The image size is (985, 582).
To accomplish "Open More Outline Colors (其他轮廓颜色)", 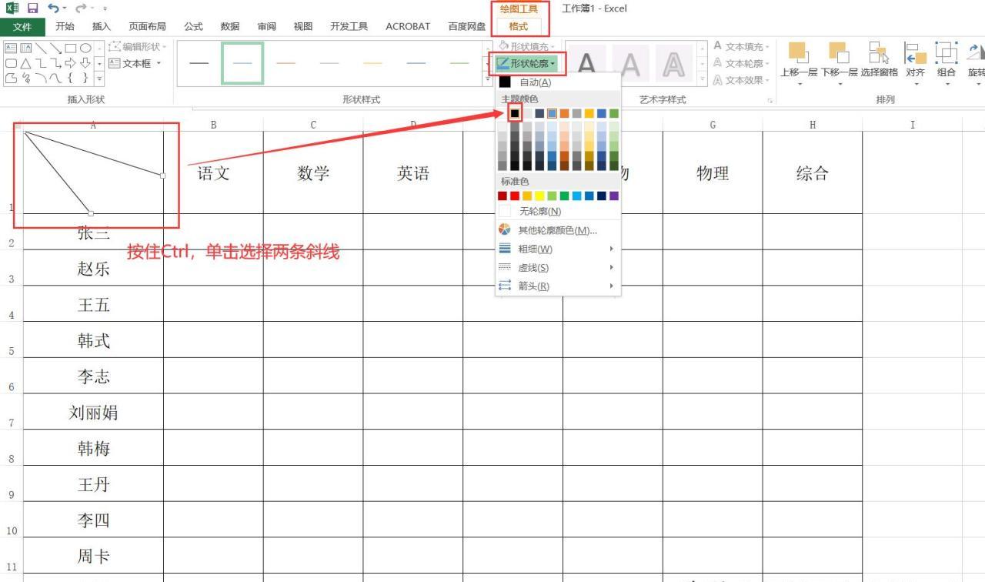I will [558, 230].
